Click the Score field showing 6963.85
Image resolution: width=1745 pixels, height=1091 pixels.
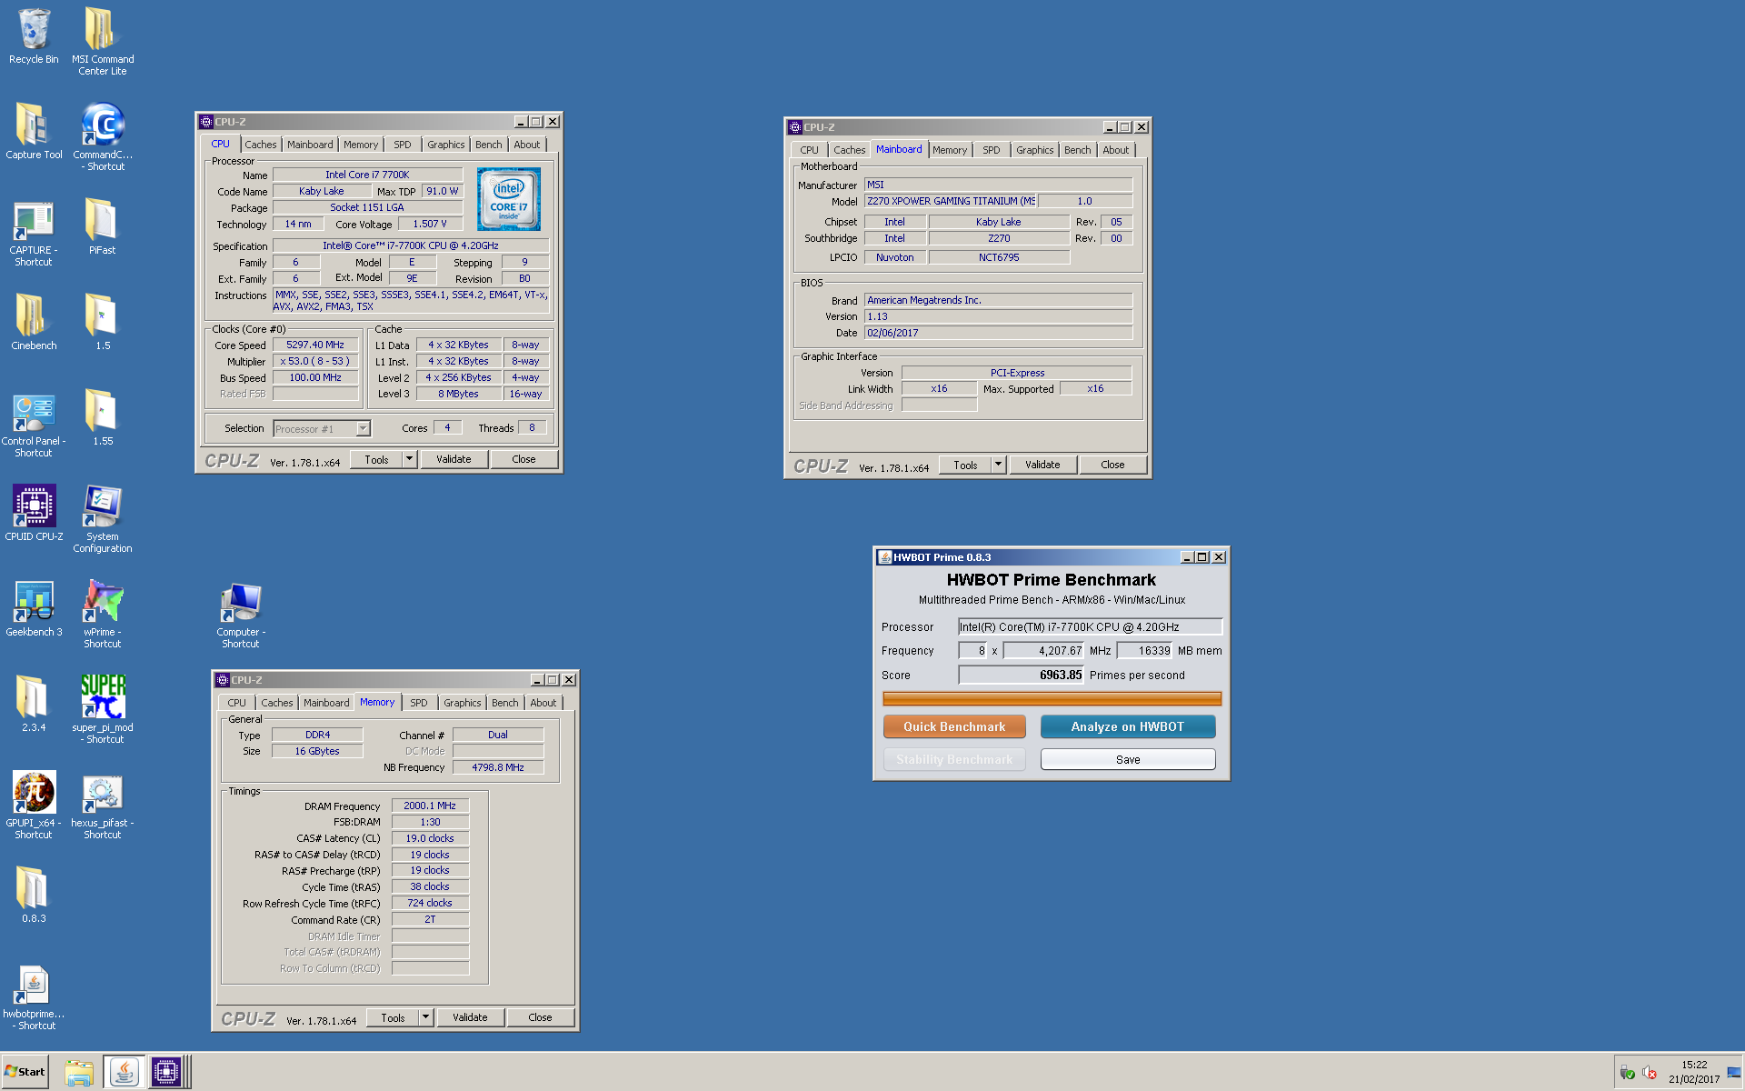(1022, 675)
